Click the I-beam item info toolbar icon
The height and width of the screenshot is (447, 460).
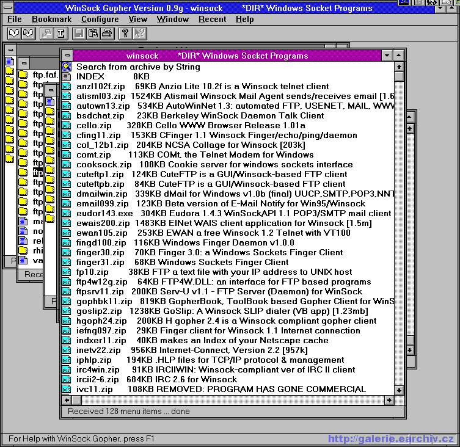point(60,34)
